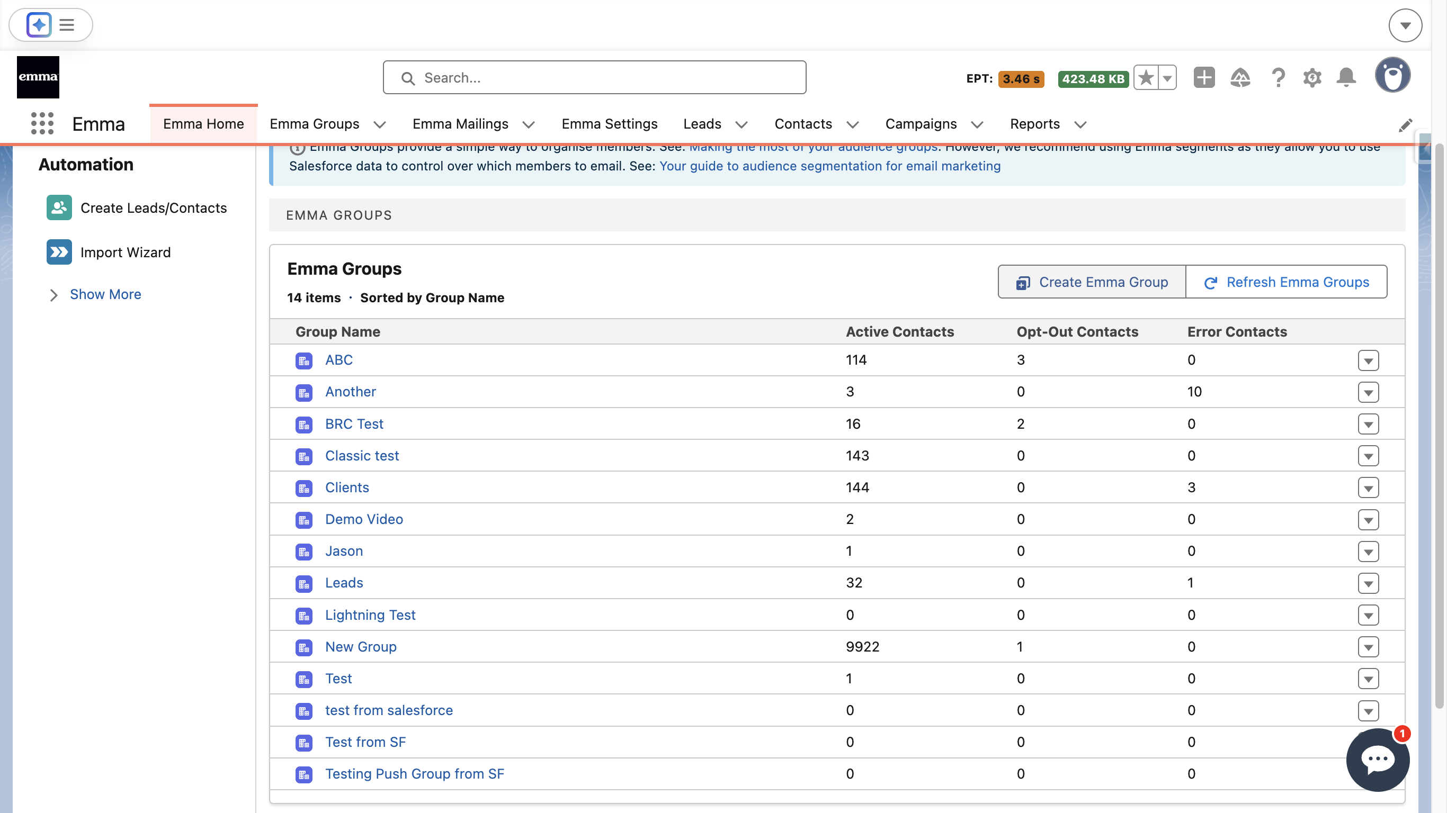Image resolution: width=1447 pixels, height=813 pixels.
Task: Open the Emma Settings tab
Action: click(x=610, y=123)
